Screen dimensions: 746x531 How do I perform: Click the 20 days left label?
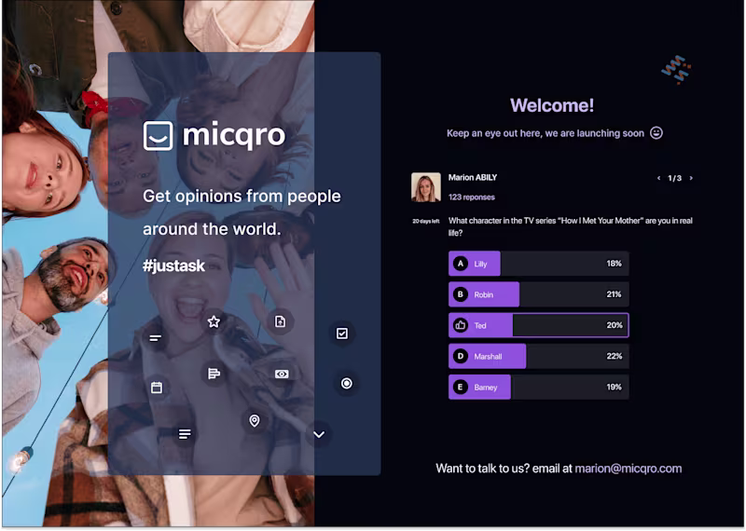pyautogui.click(x=426, y=221)
